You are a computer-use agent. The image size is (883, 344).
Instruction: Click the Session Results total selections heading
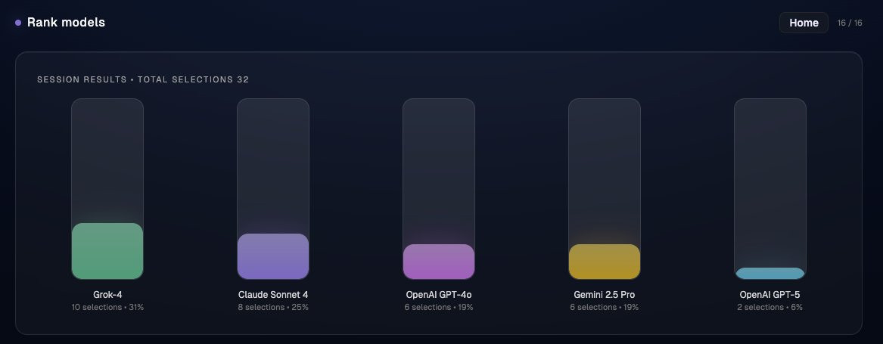tap(143, 79)
